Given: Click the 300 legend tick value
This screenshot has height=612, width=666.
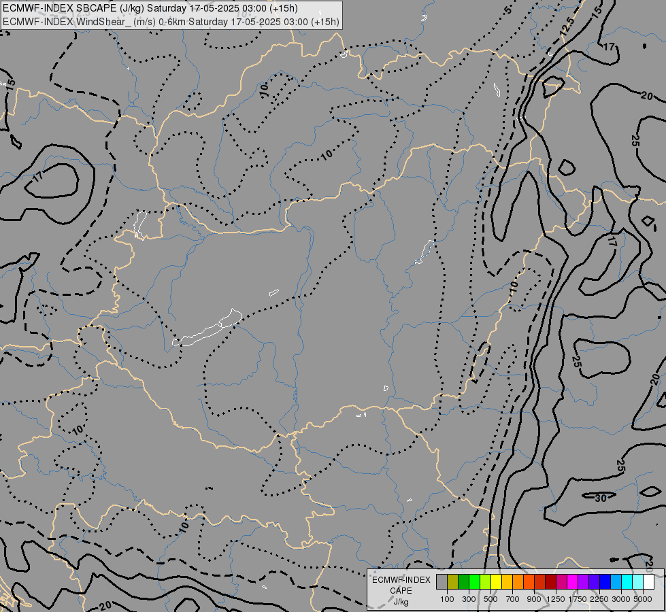Looking at the screenshot, I should [x=469, y=599].
